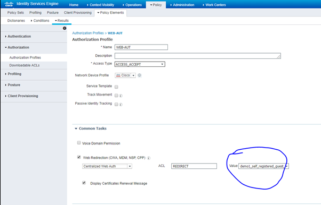Uncheck Display Certificates Renewal Message
The width and height of the screenshot is (321, 205).
84,183
